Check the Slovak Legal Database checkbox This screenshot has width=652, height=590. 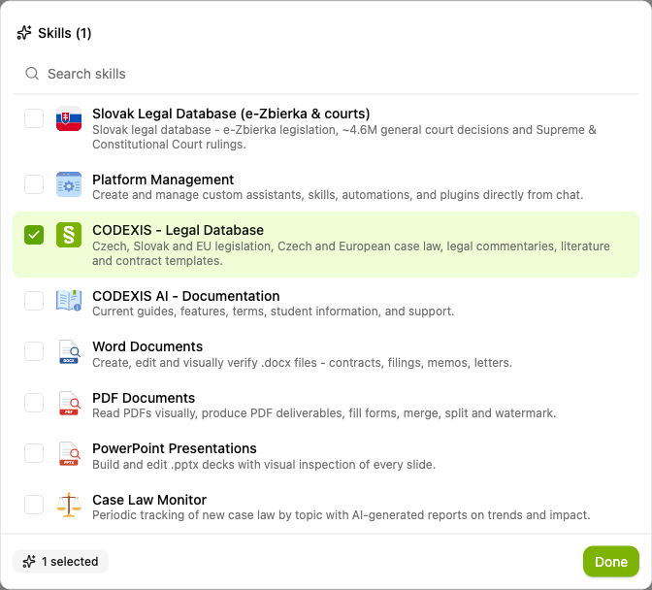[34, 118]
